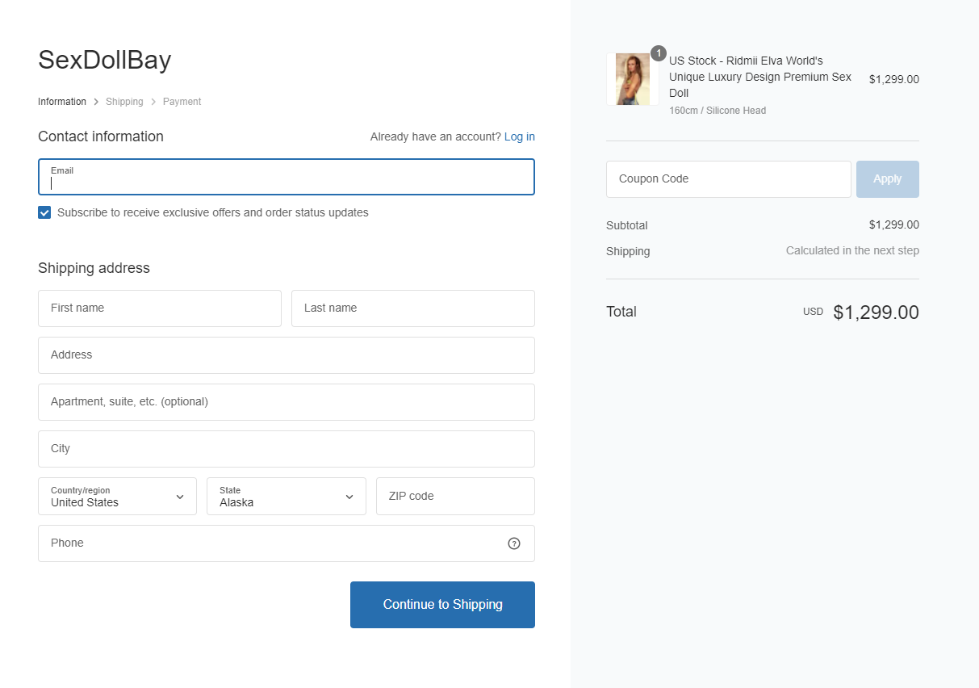Click the ZIP code field
This screenshot has height=688, width=979.
[454, 497]
